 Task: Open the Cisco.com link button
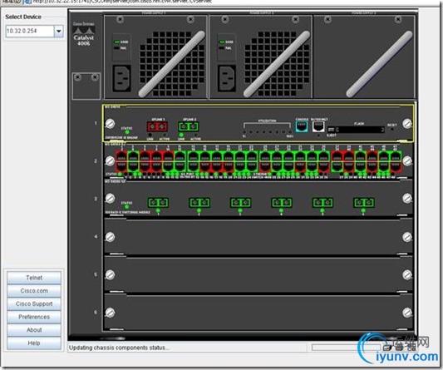tap(34, 291)
